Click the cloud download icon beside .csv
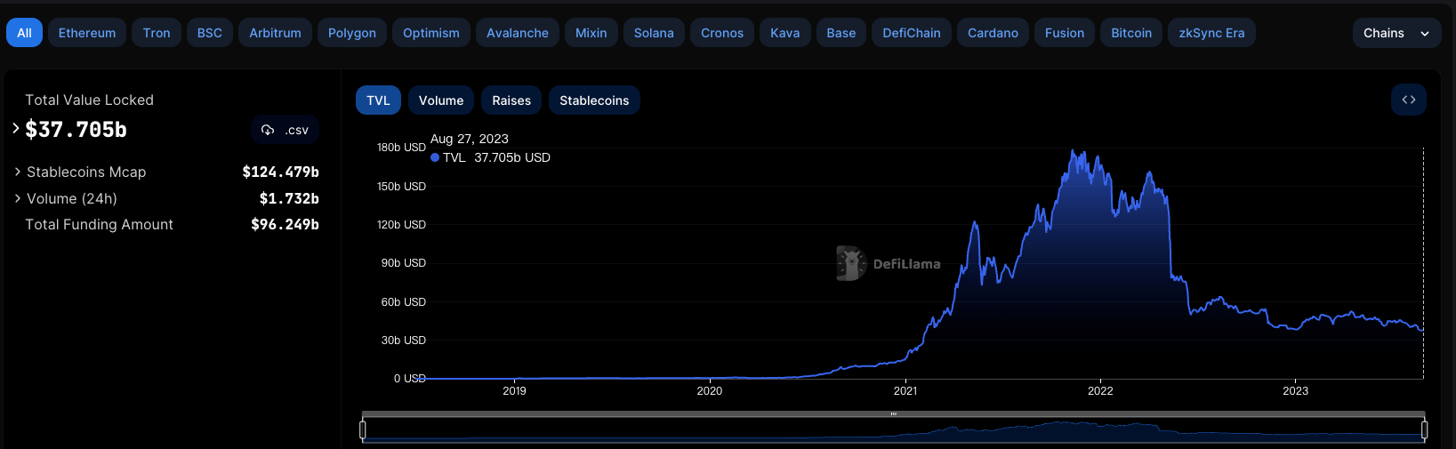The height and width of the screenshot is (449, 1456). (x=268, y=130)
